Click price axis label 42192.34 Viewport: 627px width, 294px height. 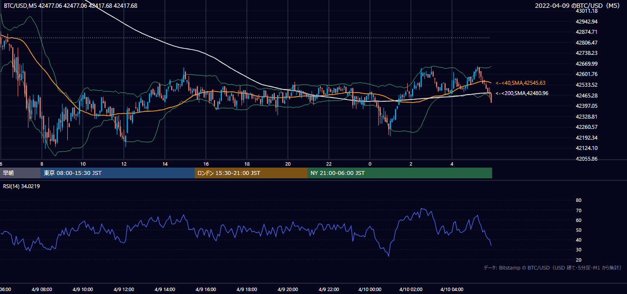click(x=587, y=138)
